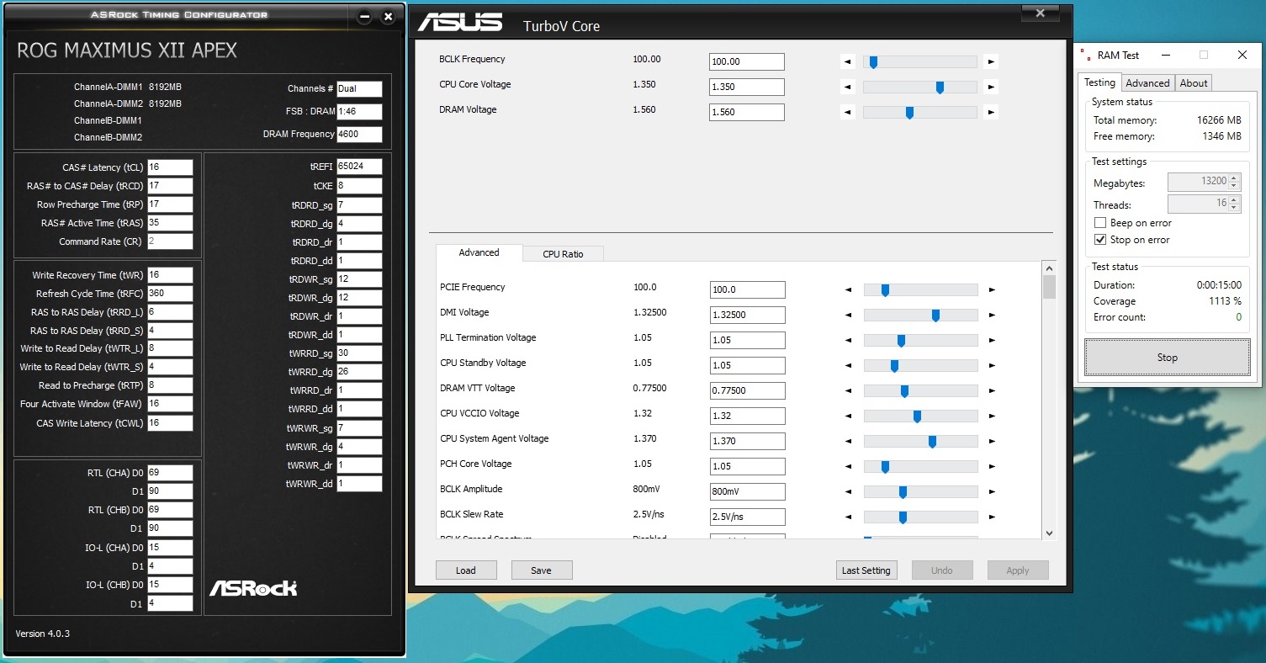Select the Advanced tab in TurboV Core
This screenshot has width=1266, height=663.
coord(479,252)
